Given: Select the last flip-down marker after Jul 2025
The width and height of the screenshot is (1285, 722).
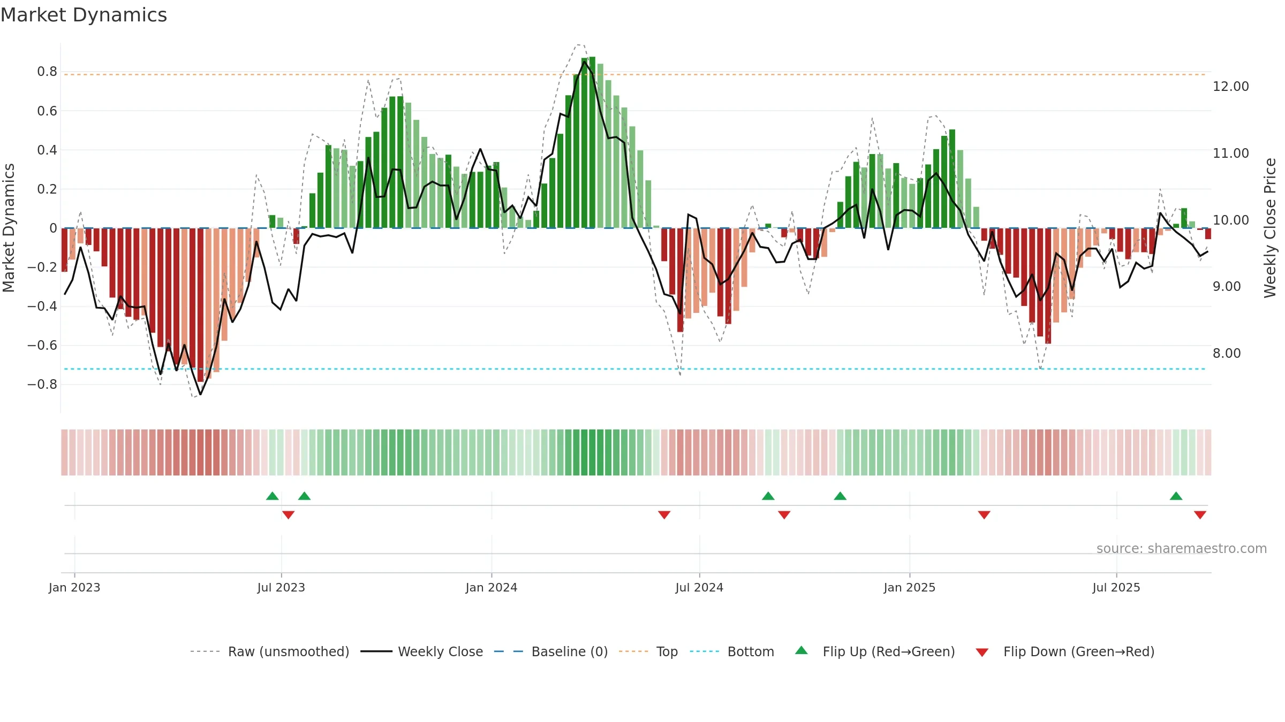Looking at the screenshot, I should 1200,514.
